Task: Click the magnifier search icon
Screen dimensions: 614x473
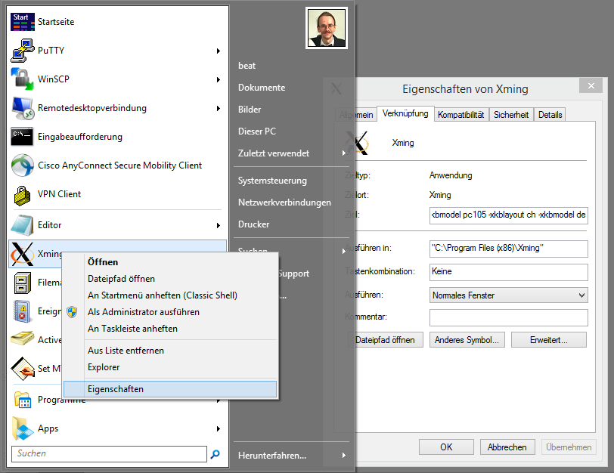Action: pos(215,454)
